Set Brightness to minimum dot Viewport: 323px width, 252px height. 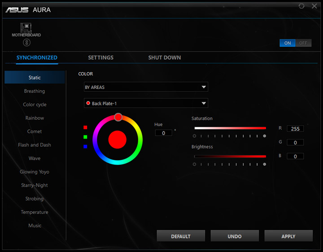coord(194,164)
